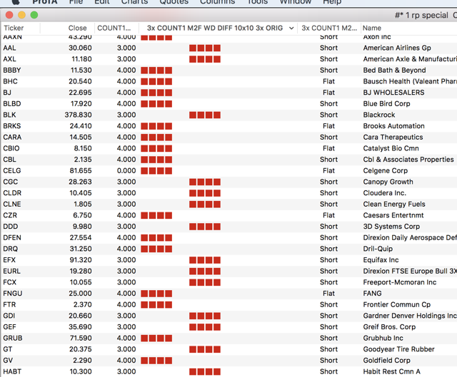Open the Window menu
Screen dimensions: 457x377
coord(296,2)
